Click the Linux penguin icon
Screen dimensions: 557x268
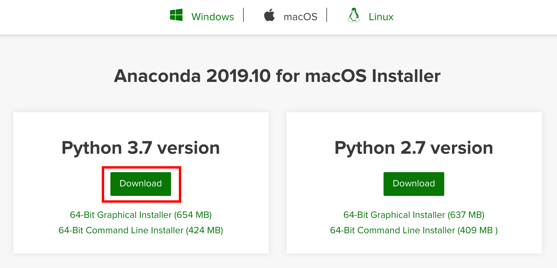[353, 15]
